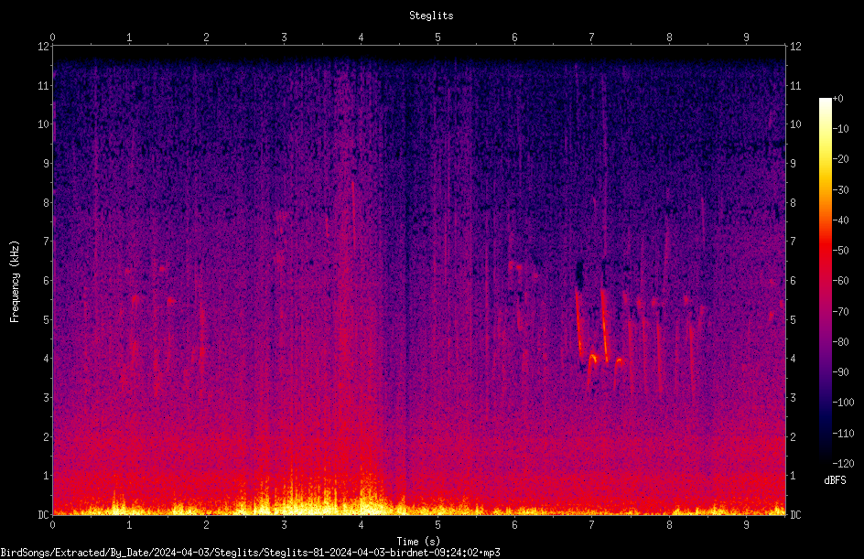This screenshot has width=864, height=559.
Task: Click the 5 kHz label on right axis
Action: (x=793, y=320)
